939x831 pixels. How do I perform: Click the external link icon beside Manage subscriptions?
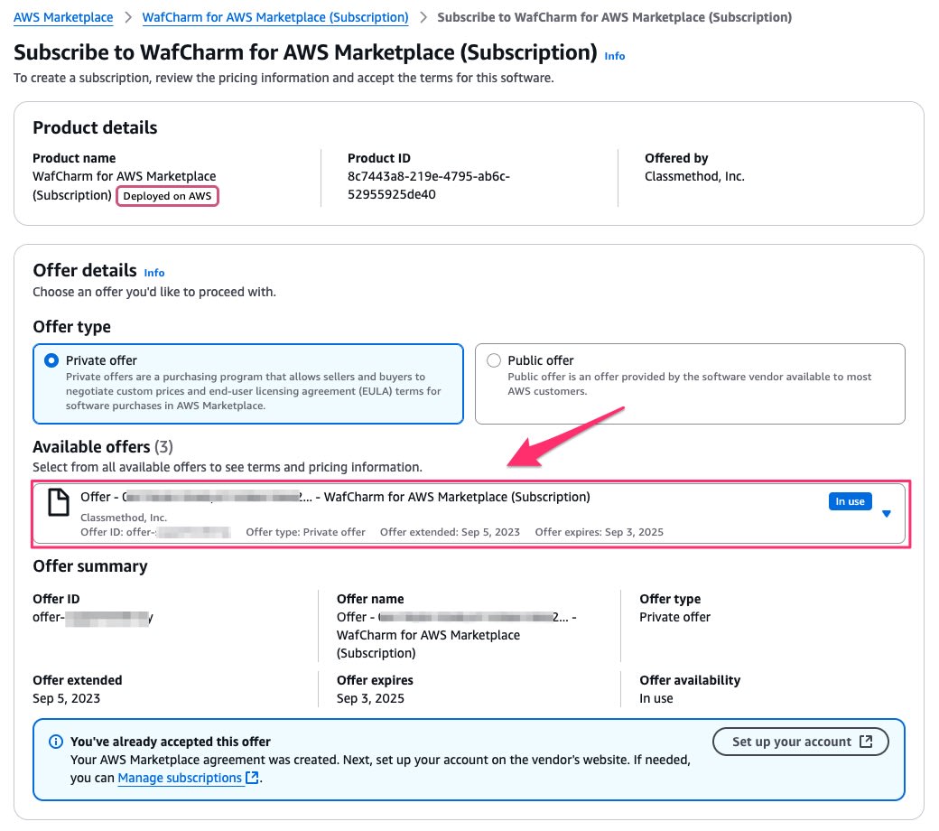coord(253,778)
